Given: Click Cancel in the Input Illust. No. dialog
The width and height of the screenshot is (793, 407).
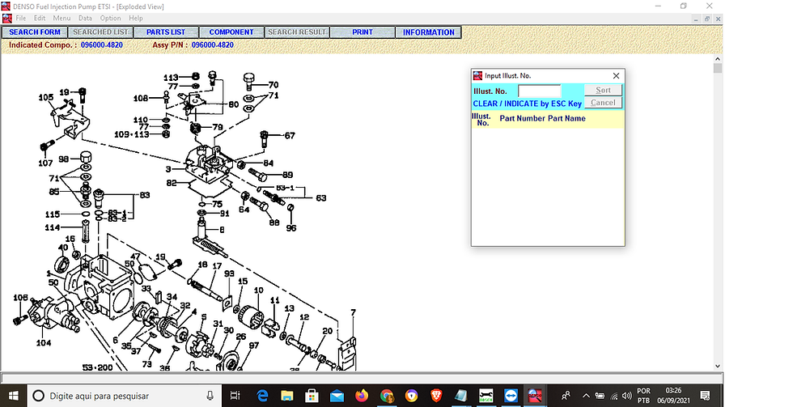Looking at the screenshot, I should pos(603,102).
